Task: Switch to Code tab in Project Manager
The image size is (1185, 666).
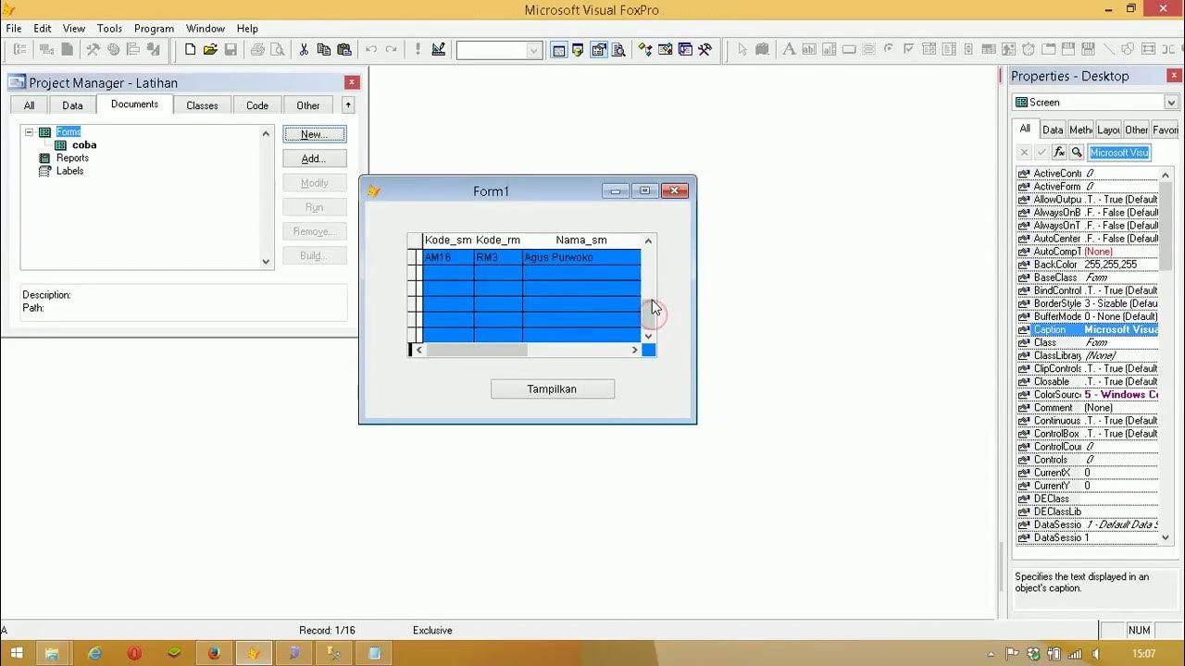Action: coord(257,105)
